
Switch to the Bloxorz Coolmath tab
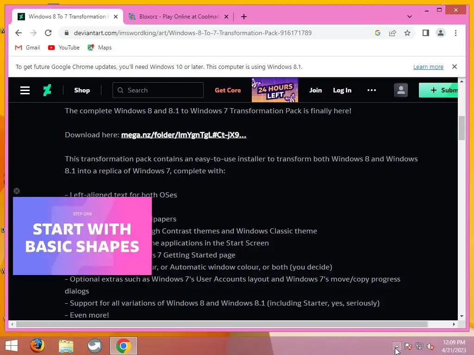coord(178,17)
